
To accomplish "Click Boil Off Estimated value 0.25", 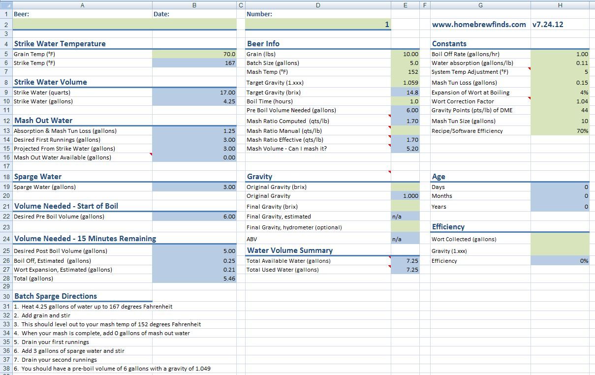I will pyautogui.click(x=194, y=261).
